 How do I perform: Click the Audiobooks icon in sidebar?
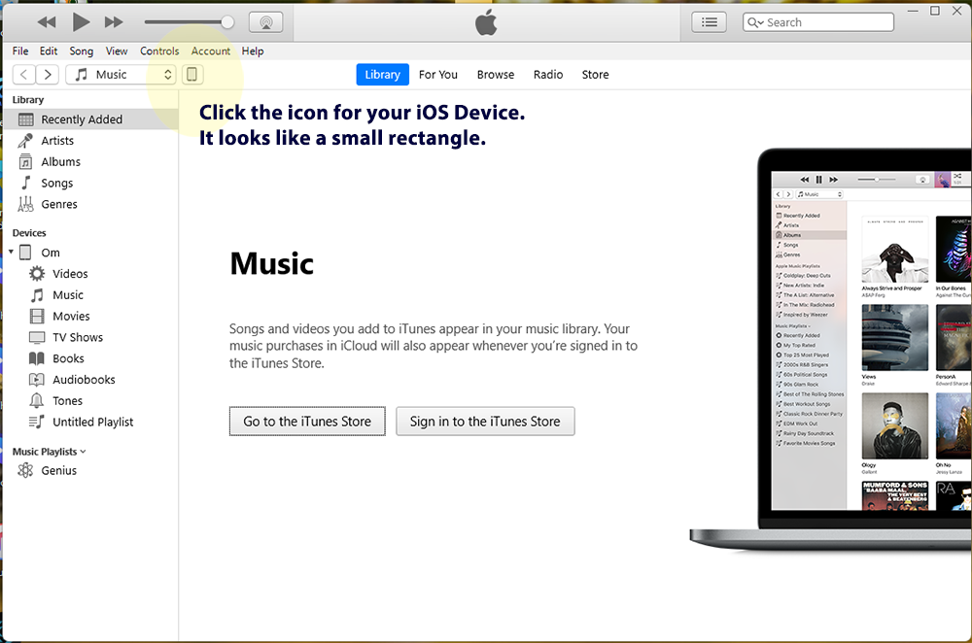pyautogui.click(x=37, y=379)
